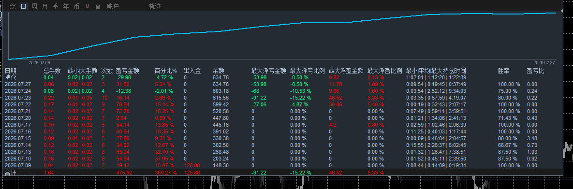The width and height of the screenshot is (573, 189).
Task: Click the 余额 column header
Action: click(219, 71)
